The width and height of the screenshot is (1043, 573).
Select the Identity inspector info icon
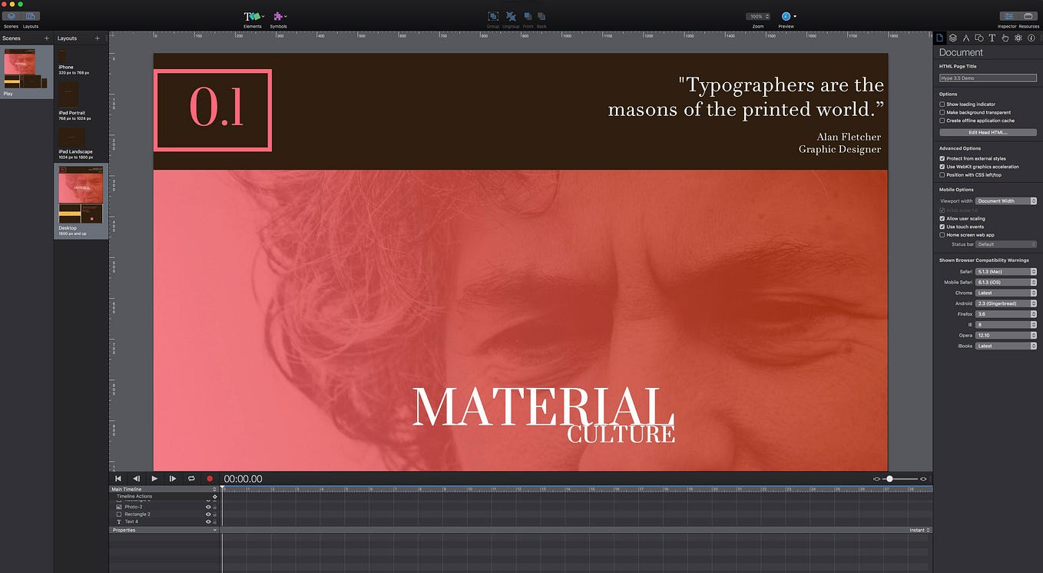(1031, 38)
